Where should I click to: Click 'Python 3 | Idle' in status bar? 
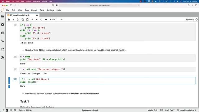(25, 110)
